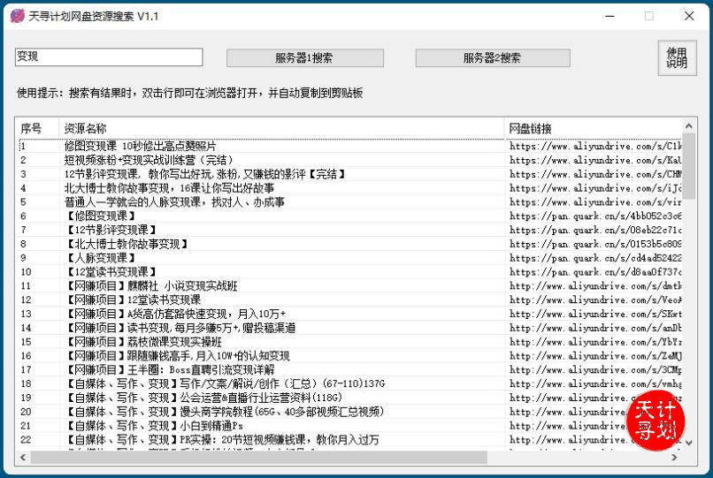Screen dimensions: 713x478
Task: Click the vertical scrollbar thumb
Action: (x=688, y=166)
